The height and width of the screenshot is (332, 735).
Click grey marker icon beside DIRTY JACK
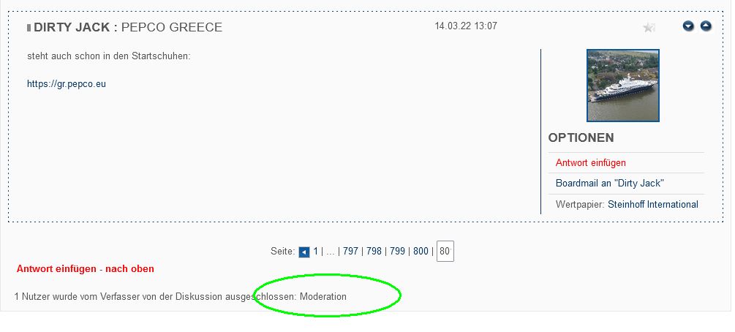tap(29, 28)
